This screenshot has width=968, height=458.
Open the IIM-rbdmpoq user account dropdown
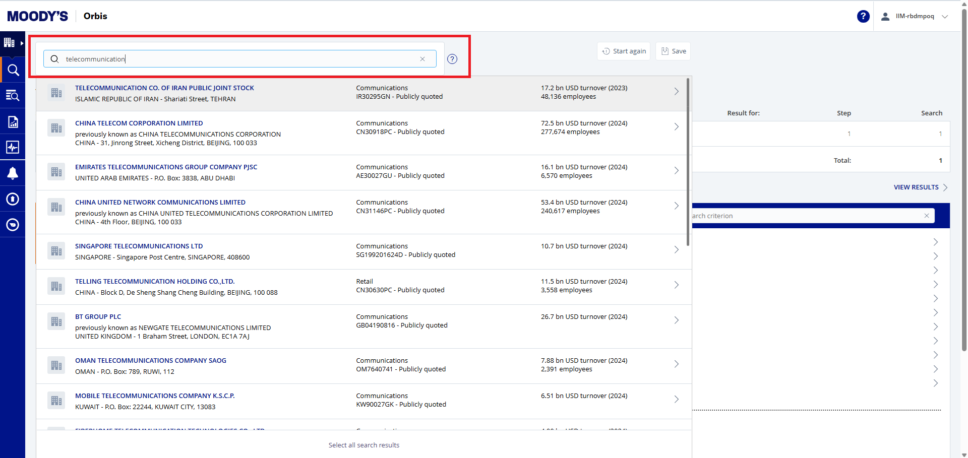tap(915, 16)
